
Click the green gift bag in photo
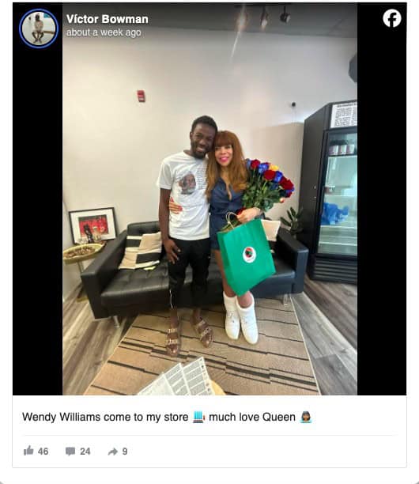tap(246, 255)
